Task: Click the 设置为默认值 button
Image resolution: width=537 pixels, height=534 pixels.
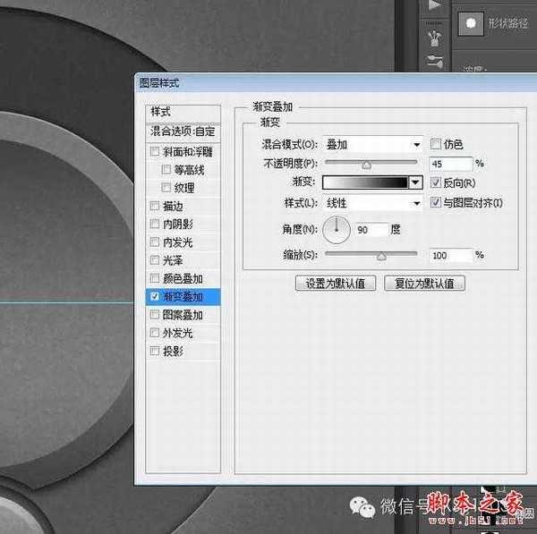Action: coord(335,284)
